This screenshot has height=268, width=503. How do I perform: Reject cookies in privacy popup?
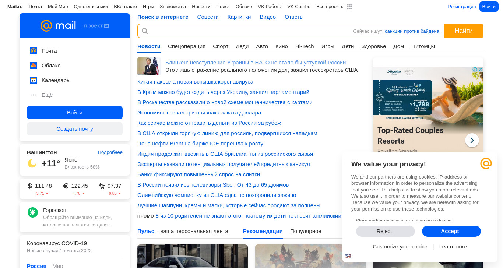386,231
